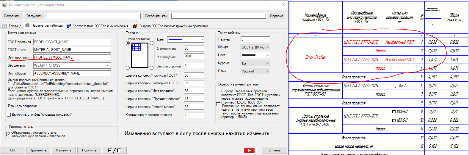The height and width of the screenshot is (155, 469).
Task: Click the Изменить button
Action: coord(64,150)
